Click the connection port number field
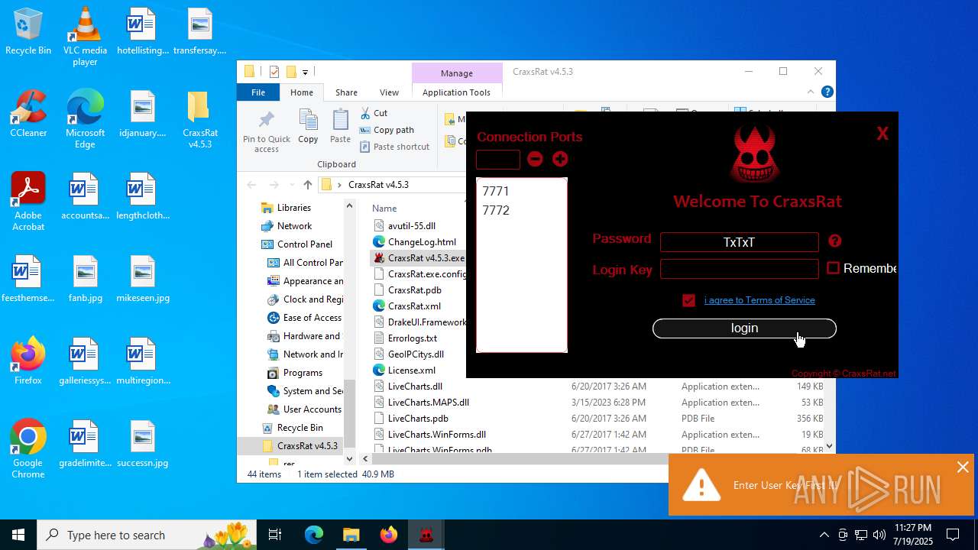This screenshot has height=550, width=978. click(x=497, y=159)
